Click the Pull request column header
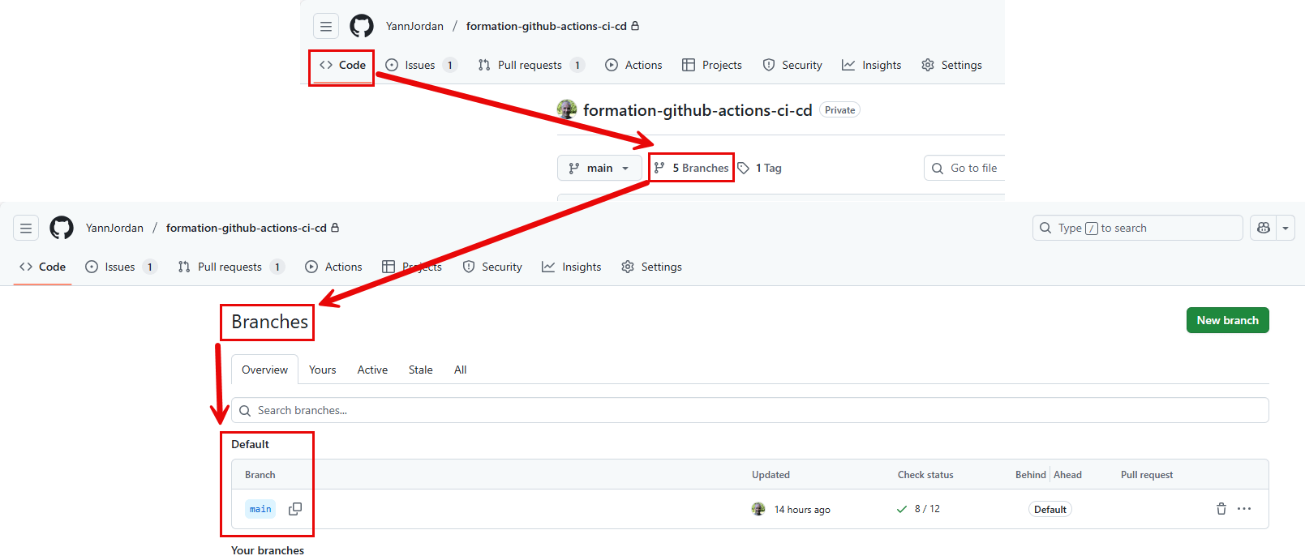Viewport: 1305px width, 560px height. (x=1147, y=475)
